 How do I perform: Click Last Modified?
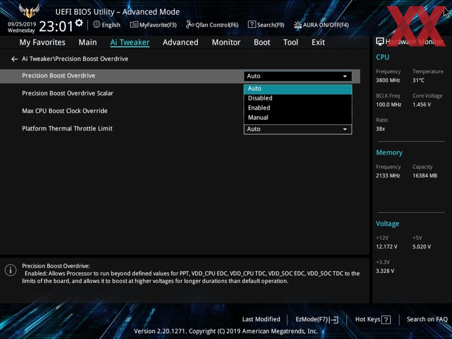[261, 319]
